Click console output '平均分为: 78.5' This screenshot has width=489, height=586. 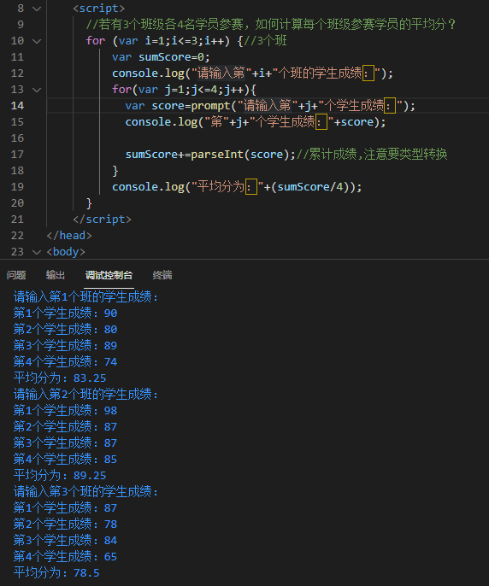click(56, 573)
